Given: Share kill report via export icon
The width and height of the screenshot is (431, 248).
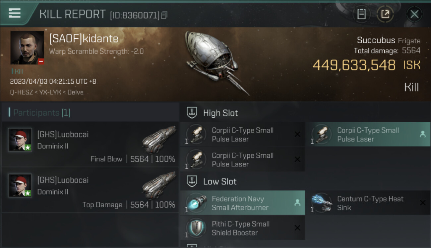Looking at the screenshot, I should 385,14.
